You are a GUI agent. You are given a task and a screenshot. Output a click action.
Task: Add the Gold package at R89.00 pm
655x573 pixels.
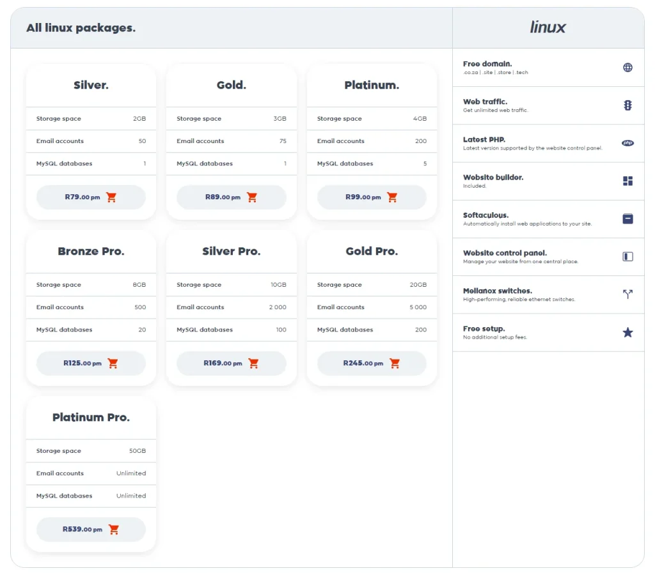[x=231, y=197]
